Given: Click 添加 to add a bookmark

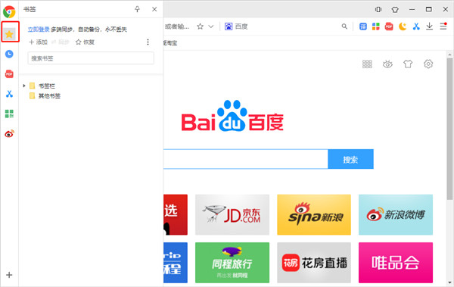Looking at the screenshot, I should [39, 42].
